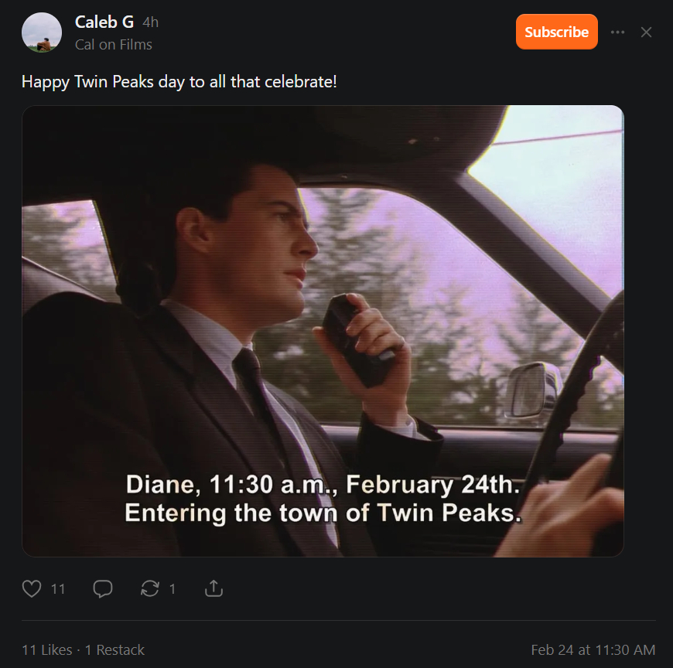673x668 pixels.
Task: Open the Feb 24 at 11:30 AM permalink
Action: pos(593,650)
